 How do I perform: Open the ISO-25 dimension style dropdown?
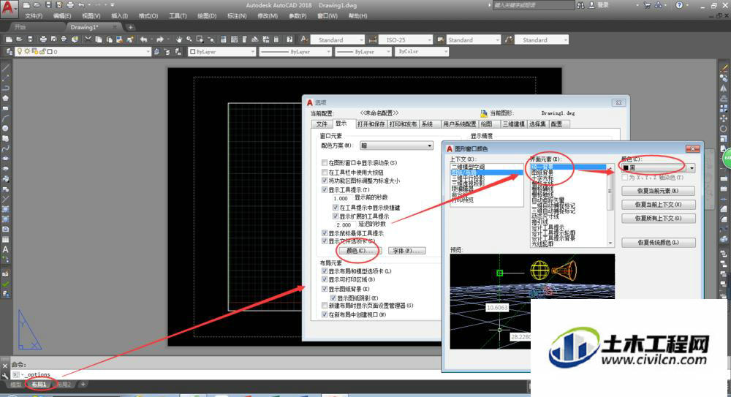point(405,39)
